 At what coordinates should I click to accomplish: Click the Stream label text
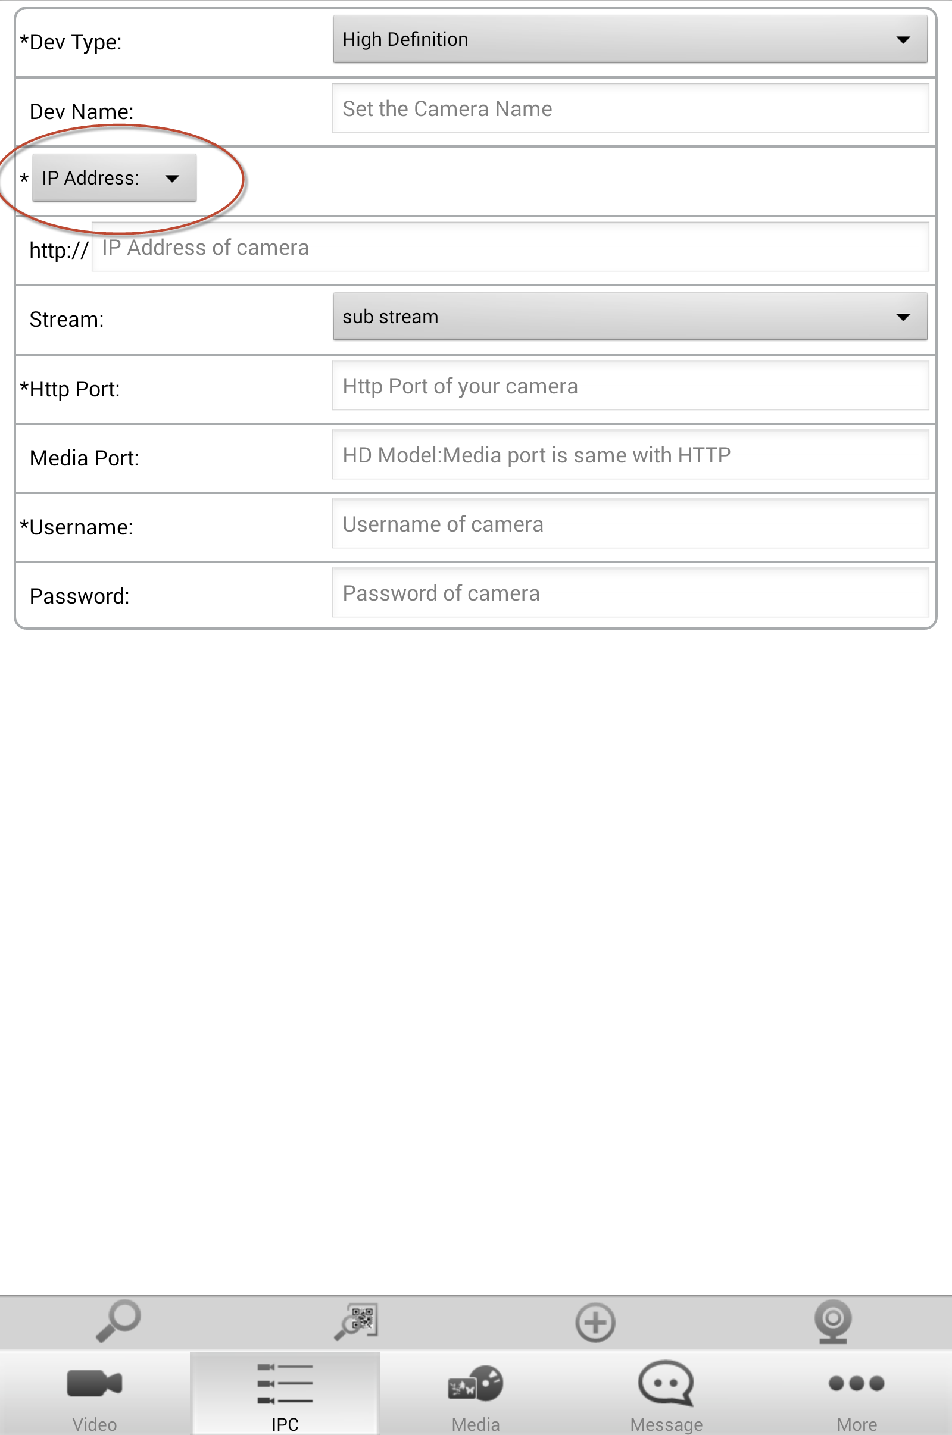click(x=67, y=320)
